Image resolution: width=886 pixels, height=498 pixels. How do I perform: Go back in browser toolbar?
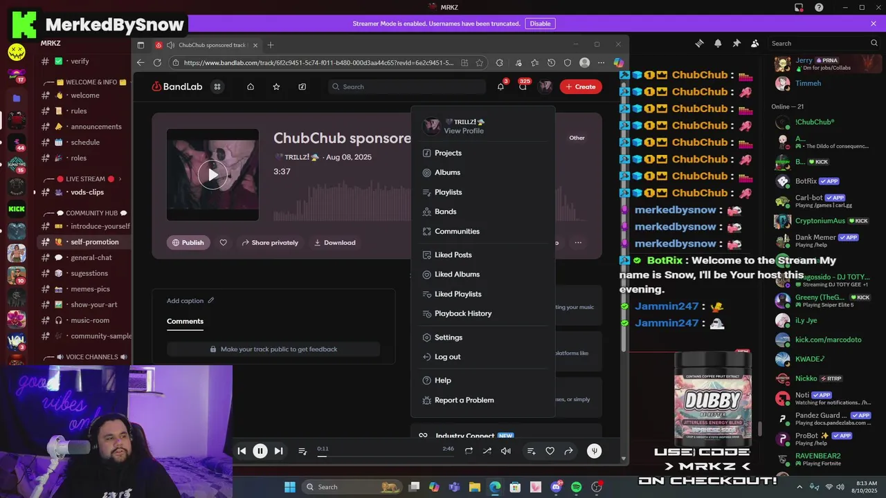tap(141, 62)
